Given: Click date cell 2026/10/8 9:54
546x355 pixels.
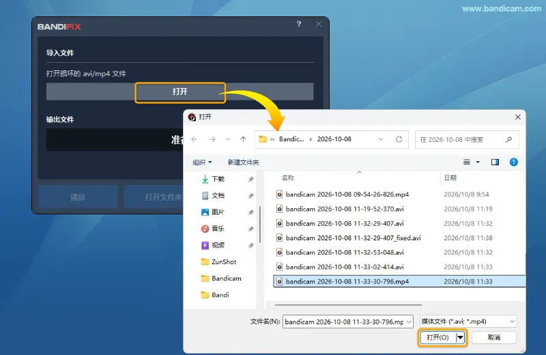Looking at the screenshot, I should tap(466, 195).
